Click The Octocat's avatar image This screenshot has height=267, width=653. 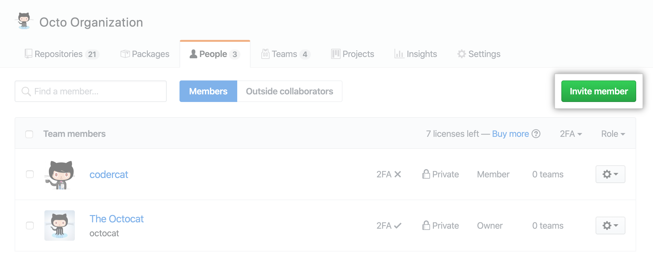[x=60, y=226]
